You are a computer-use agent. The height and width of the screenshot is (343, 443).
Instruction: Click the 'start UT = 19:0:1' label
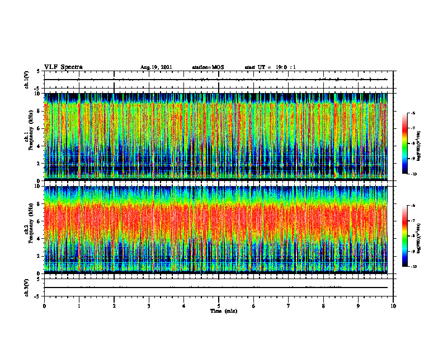pyautogui.click(x=270, y=67)
